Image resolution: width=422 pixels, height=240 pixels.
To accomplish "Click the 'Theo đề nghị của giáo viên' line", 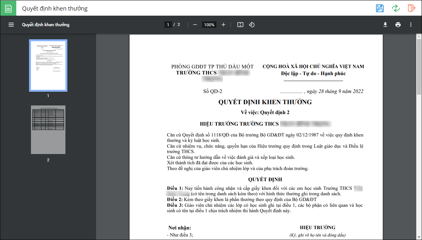I will click(238, 168).
